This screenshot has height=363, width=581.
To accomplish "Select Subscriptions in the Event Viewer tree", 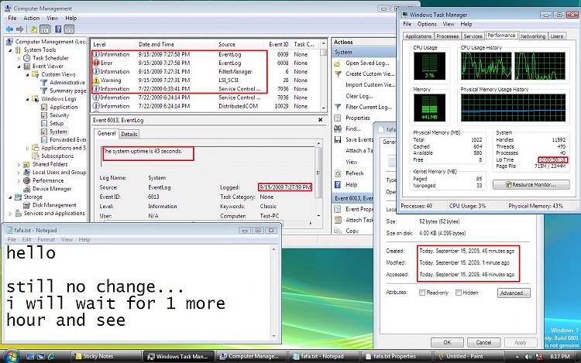I will tap(57, 156).
